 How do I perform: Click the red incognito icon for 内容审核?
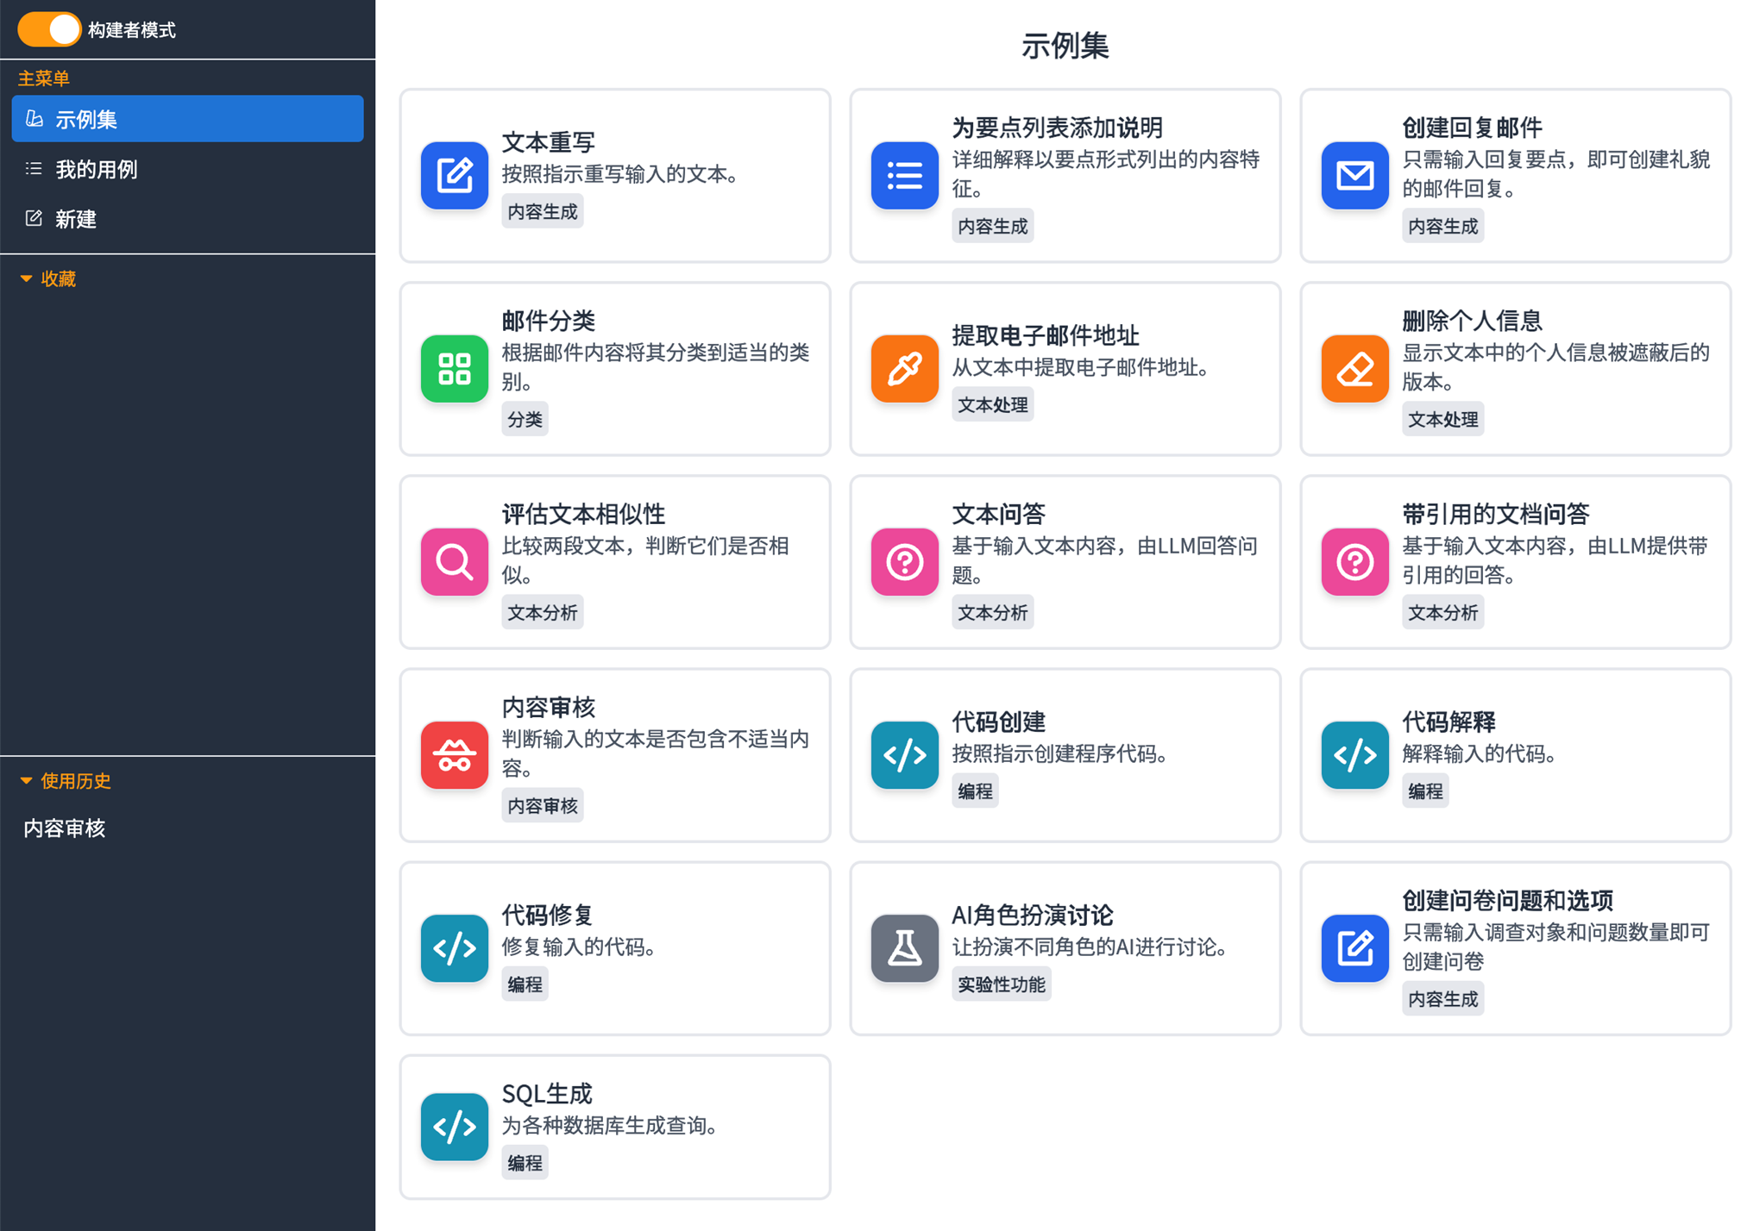[454, 755]
